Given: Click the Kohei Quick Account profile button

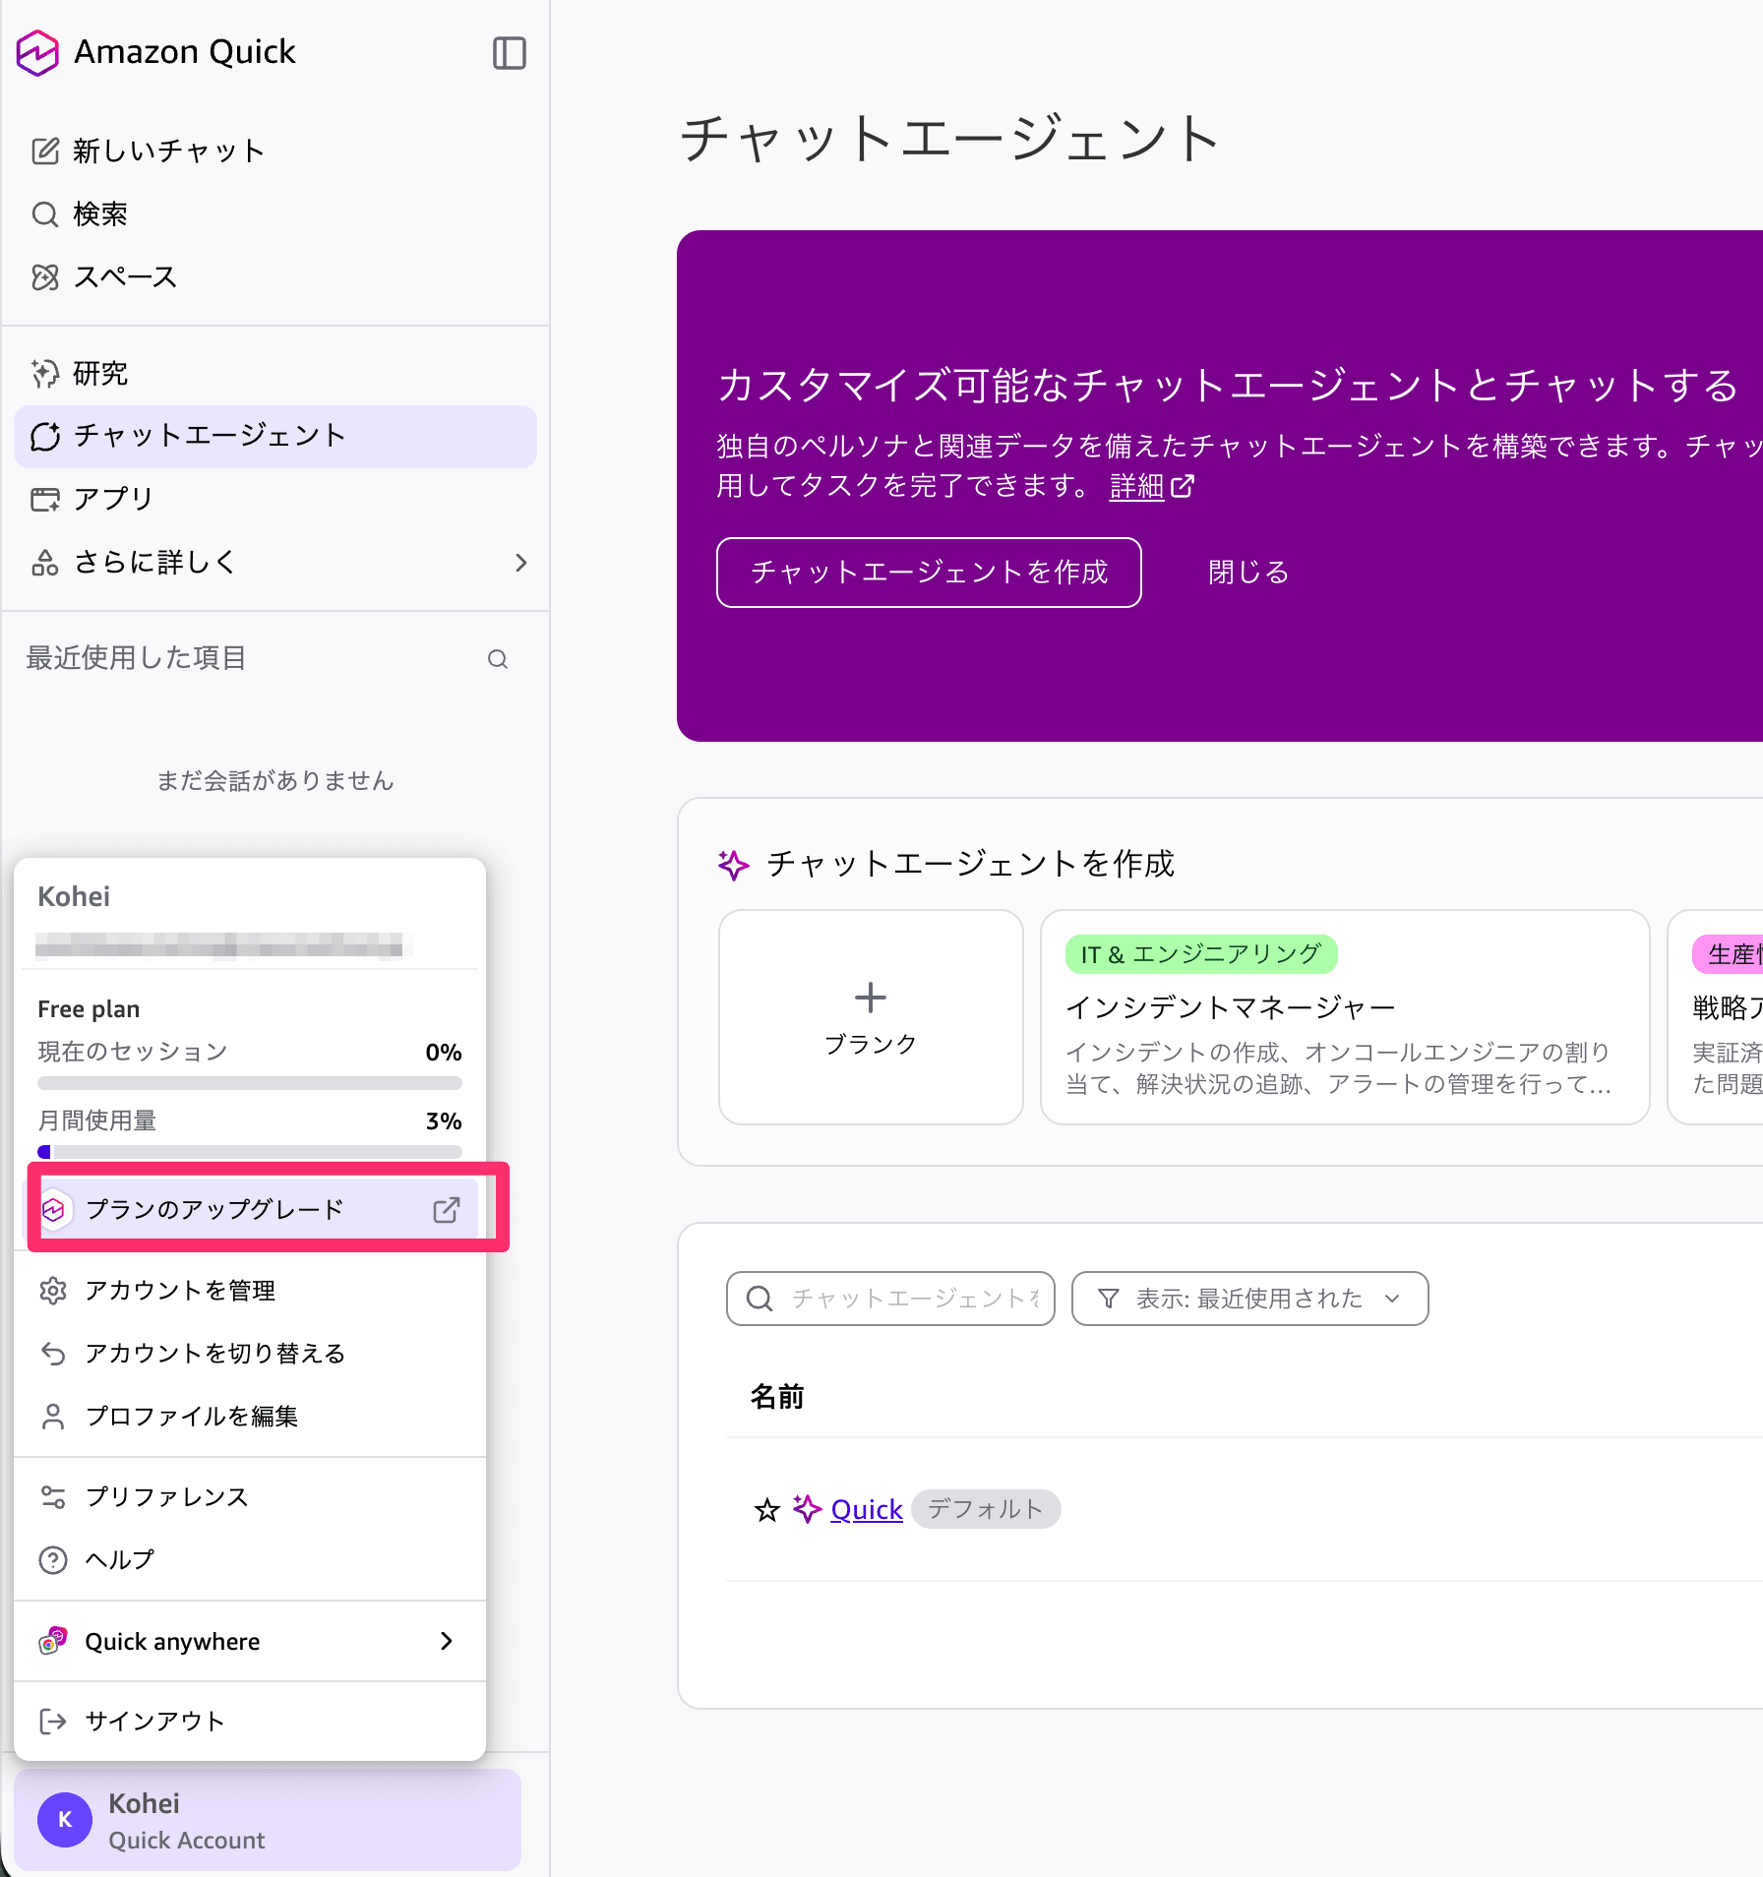Looking at the screenshot, I should tap(268, 1820).
